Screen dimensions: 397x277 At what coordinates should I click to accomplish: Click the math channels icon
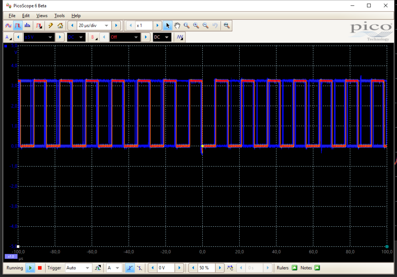coord(180,37)
